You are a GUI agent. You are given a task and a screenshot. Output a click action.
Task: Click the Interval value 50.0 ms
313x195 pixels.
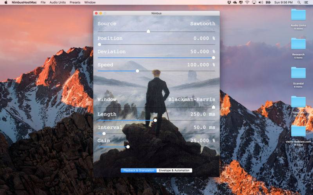point(204,128)
